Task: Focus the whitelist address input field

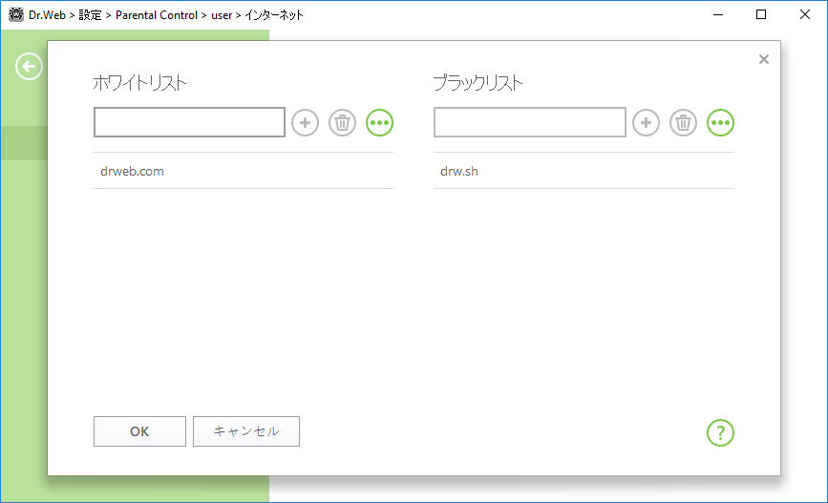Action: pyautogui.click(x=190, y=122)
